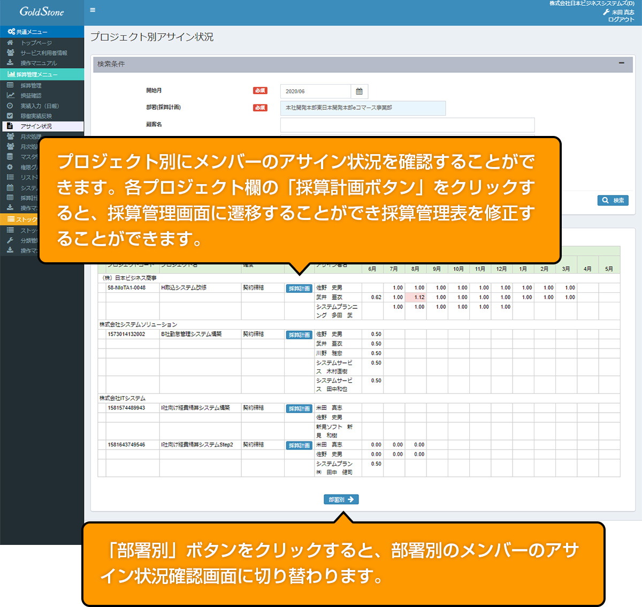Click assignee システムサービス 木村直樹
Image resolution: width=642 pixels, height=607 pixels.
click(334, 367)
